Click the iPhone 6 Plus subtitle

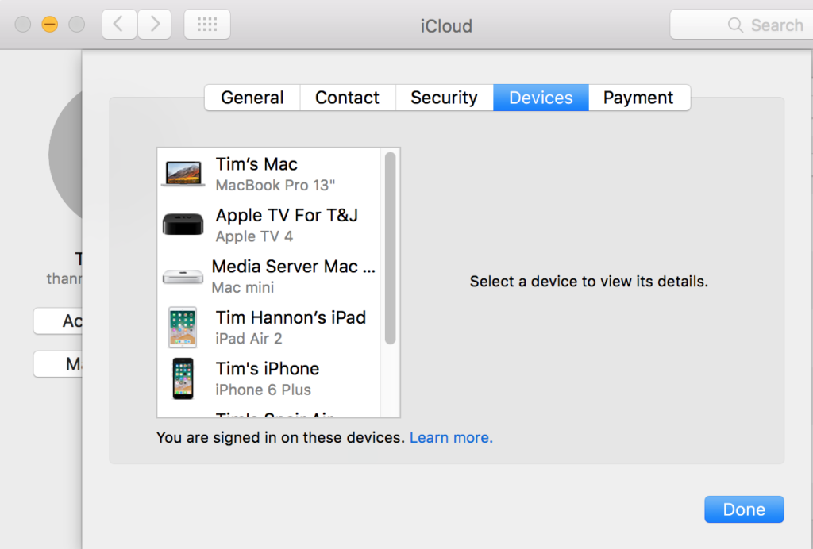click(x=264, y=390)
